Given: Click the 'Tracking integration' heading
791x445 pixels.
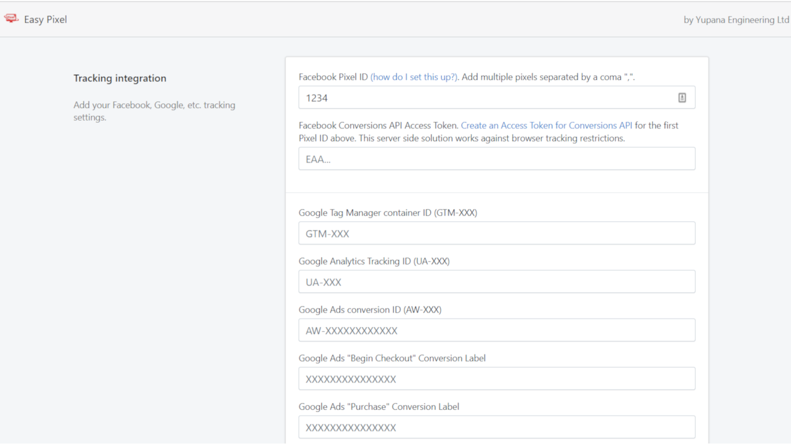Looking at the screenshot, I should click(x=120, y=78).
